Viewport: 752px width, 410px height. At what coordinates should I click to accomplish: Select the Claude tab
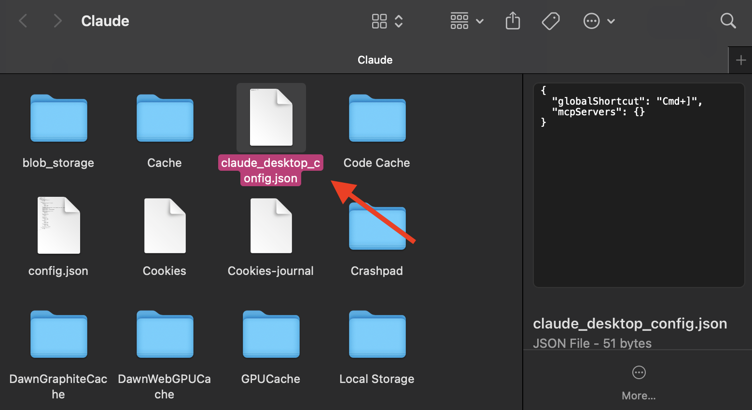tap(375, 60)
